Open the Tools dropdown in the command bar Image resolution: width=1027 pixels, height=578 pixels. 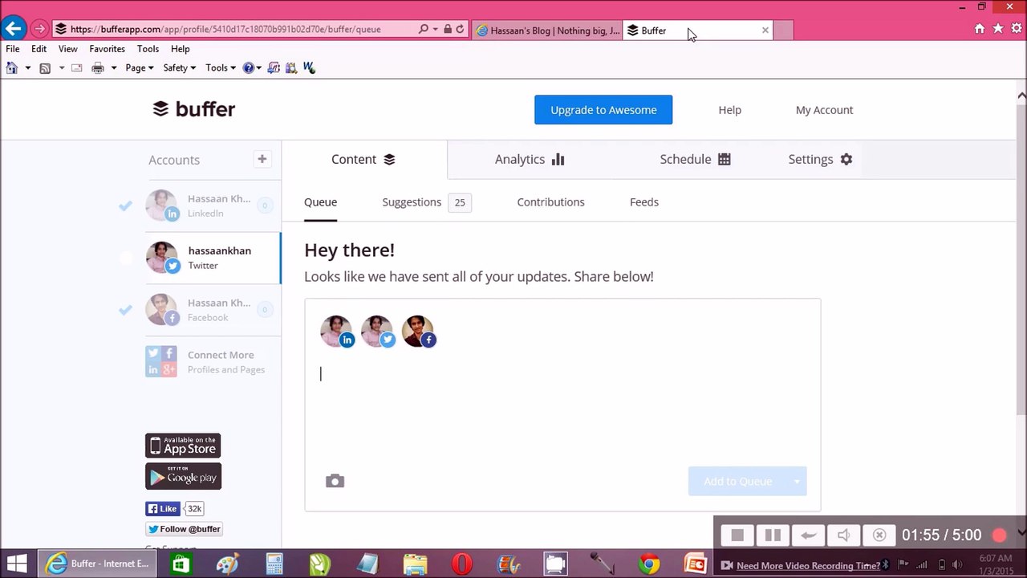tap(221, 68)
